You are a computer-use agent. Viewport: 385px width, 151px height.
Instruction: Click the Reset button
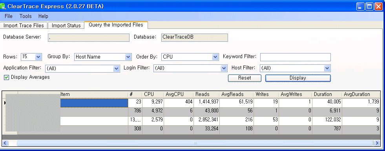coord(245,78)
